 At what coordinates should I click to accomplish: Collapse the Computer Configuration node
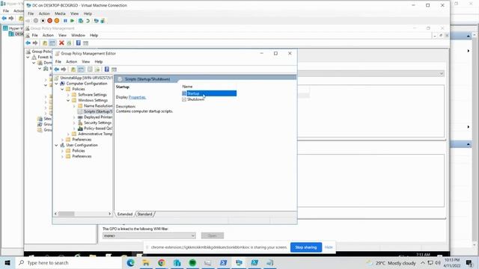(57, 84)
